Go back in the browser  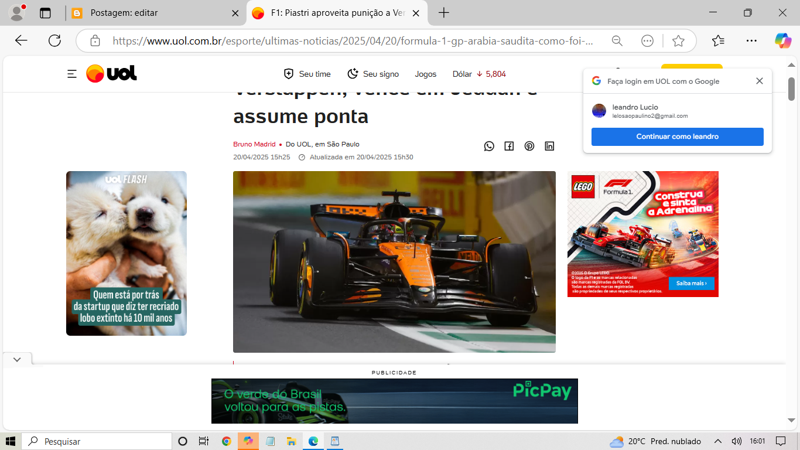click(x=21, y=40)
